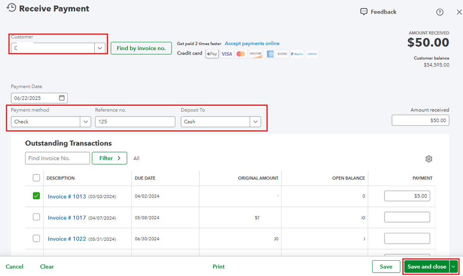Expand the Customer dropdown
The width and height of the screenshot is (463, 276).
pyautogui.click(x=100, y=48)
